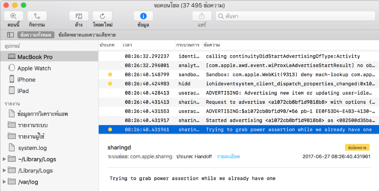Image resolution: width=379 pixels, height=191 pixels.
Task: Open the Activities (กิจกรรม) toolbar icon
Action: 37,16
